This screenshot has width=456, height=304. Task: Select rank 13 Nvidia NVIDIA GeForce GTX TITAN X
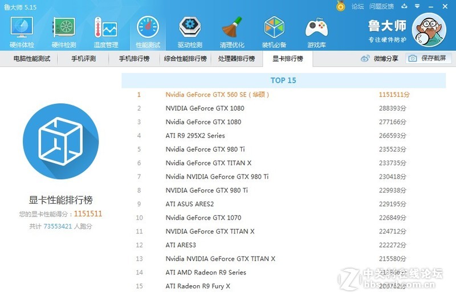point(283,258)
